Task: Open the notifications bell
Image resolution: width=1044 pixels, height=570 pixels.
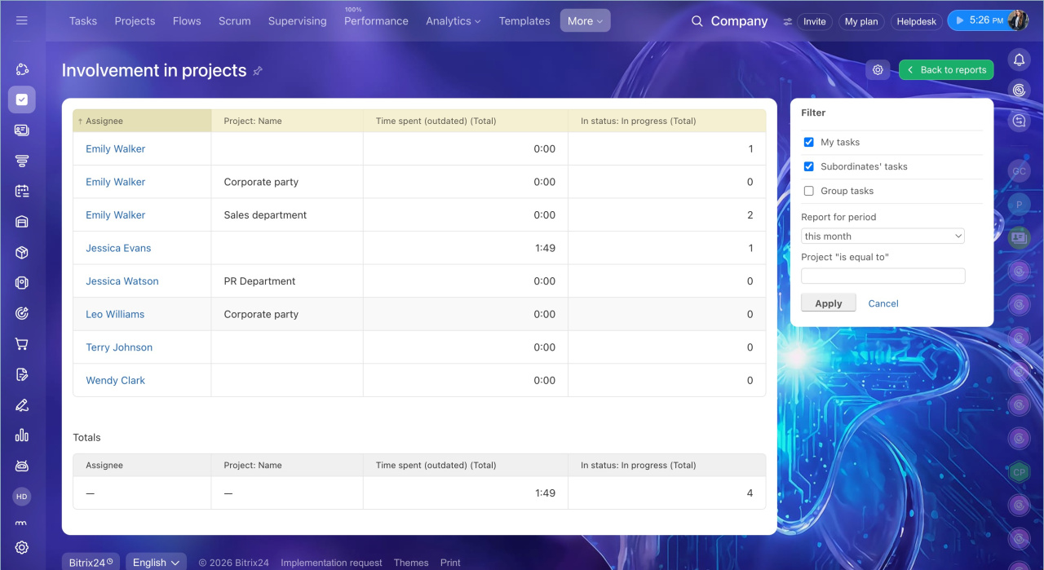Action: coord(1019,60)
